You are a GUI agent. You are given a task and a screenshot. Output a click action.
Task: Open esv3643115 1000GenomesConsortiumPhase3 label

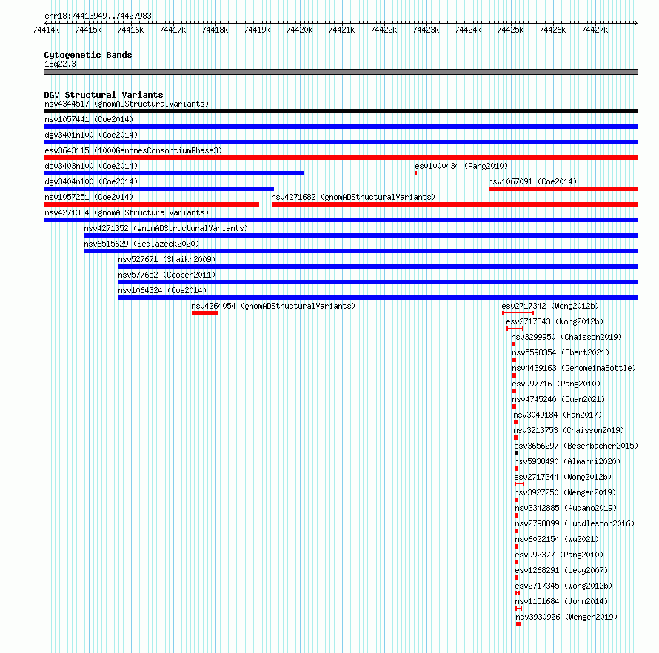(x=133, y=150)
